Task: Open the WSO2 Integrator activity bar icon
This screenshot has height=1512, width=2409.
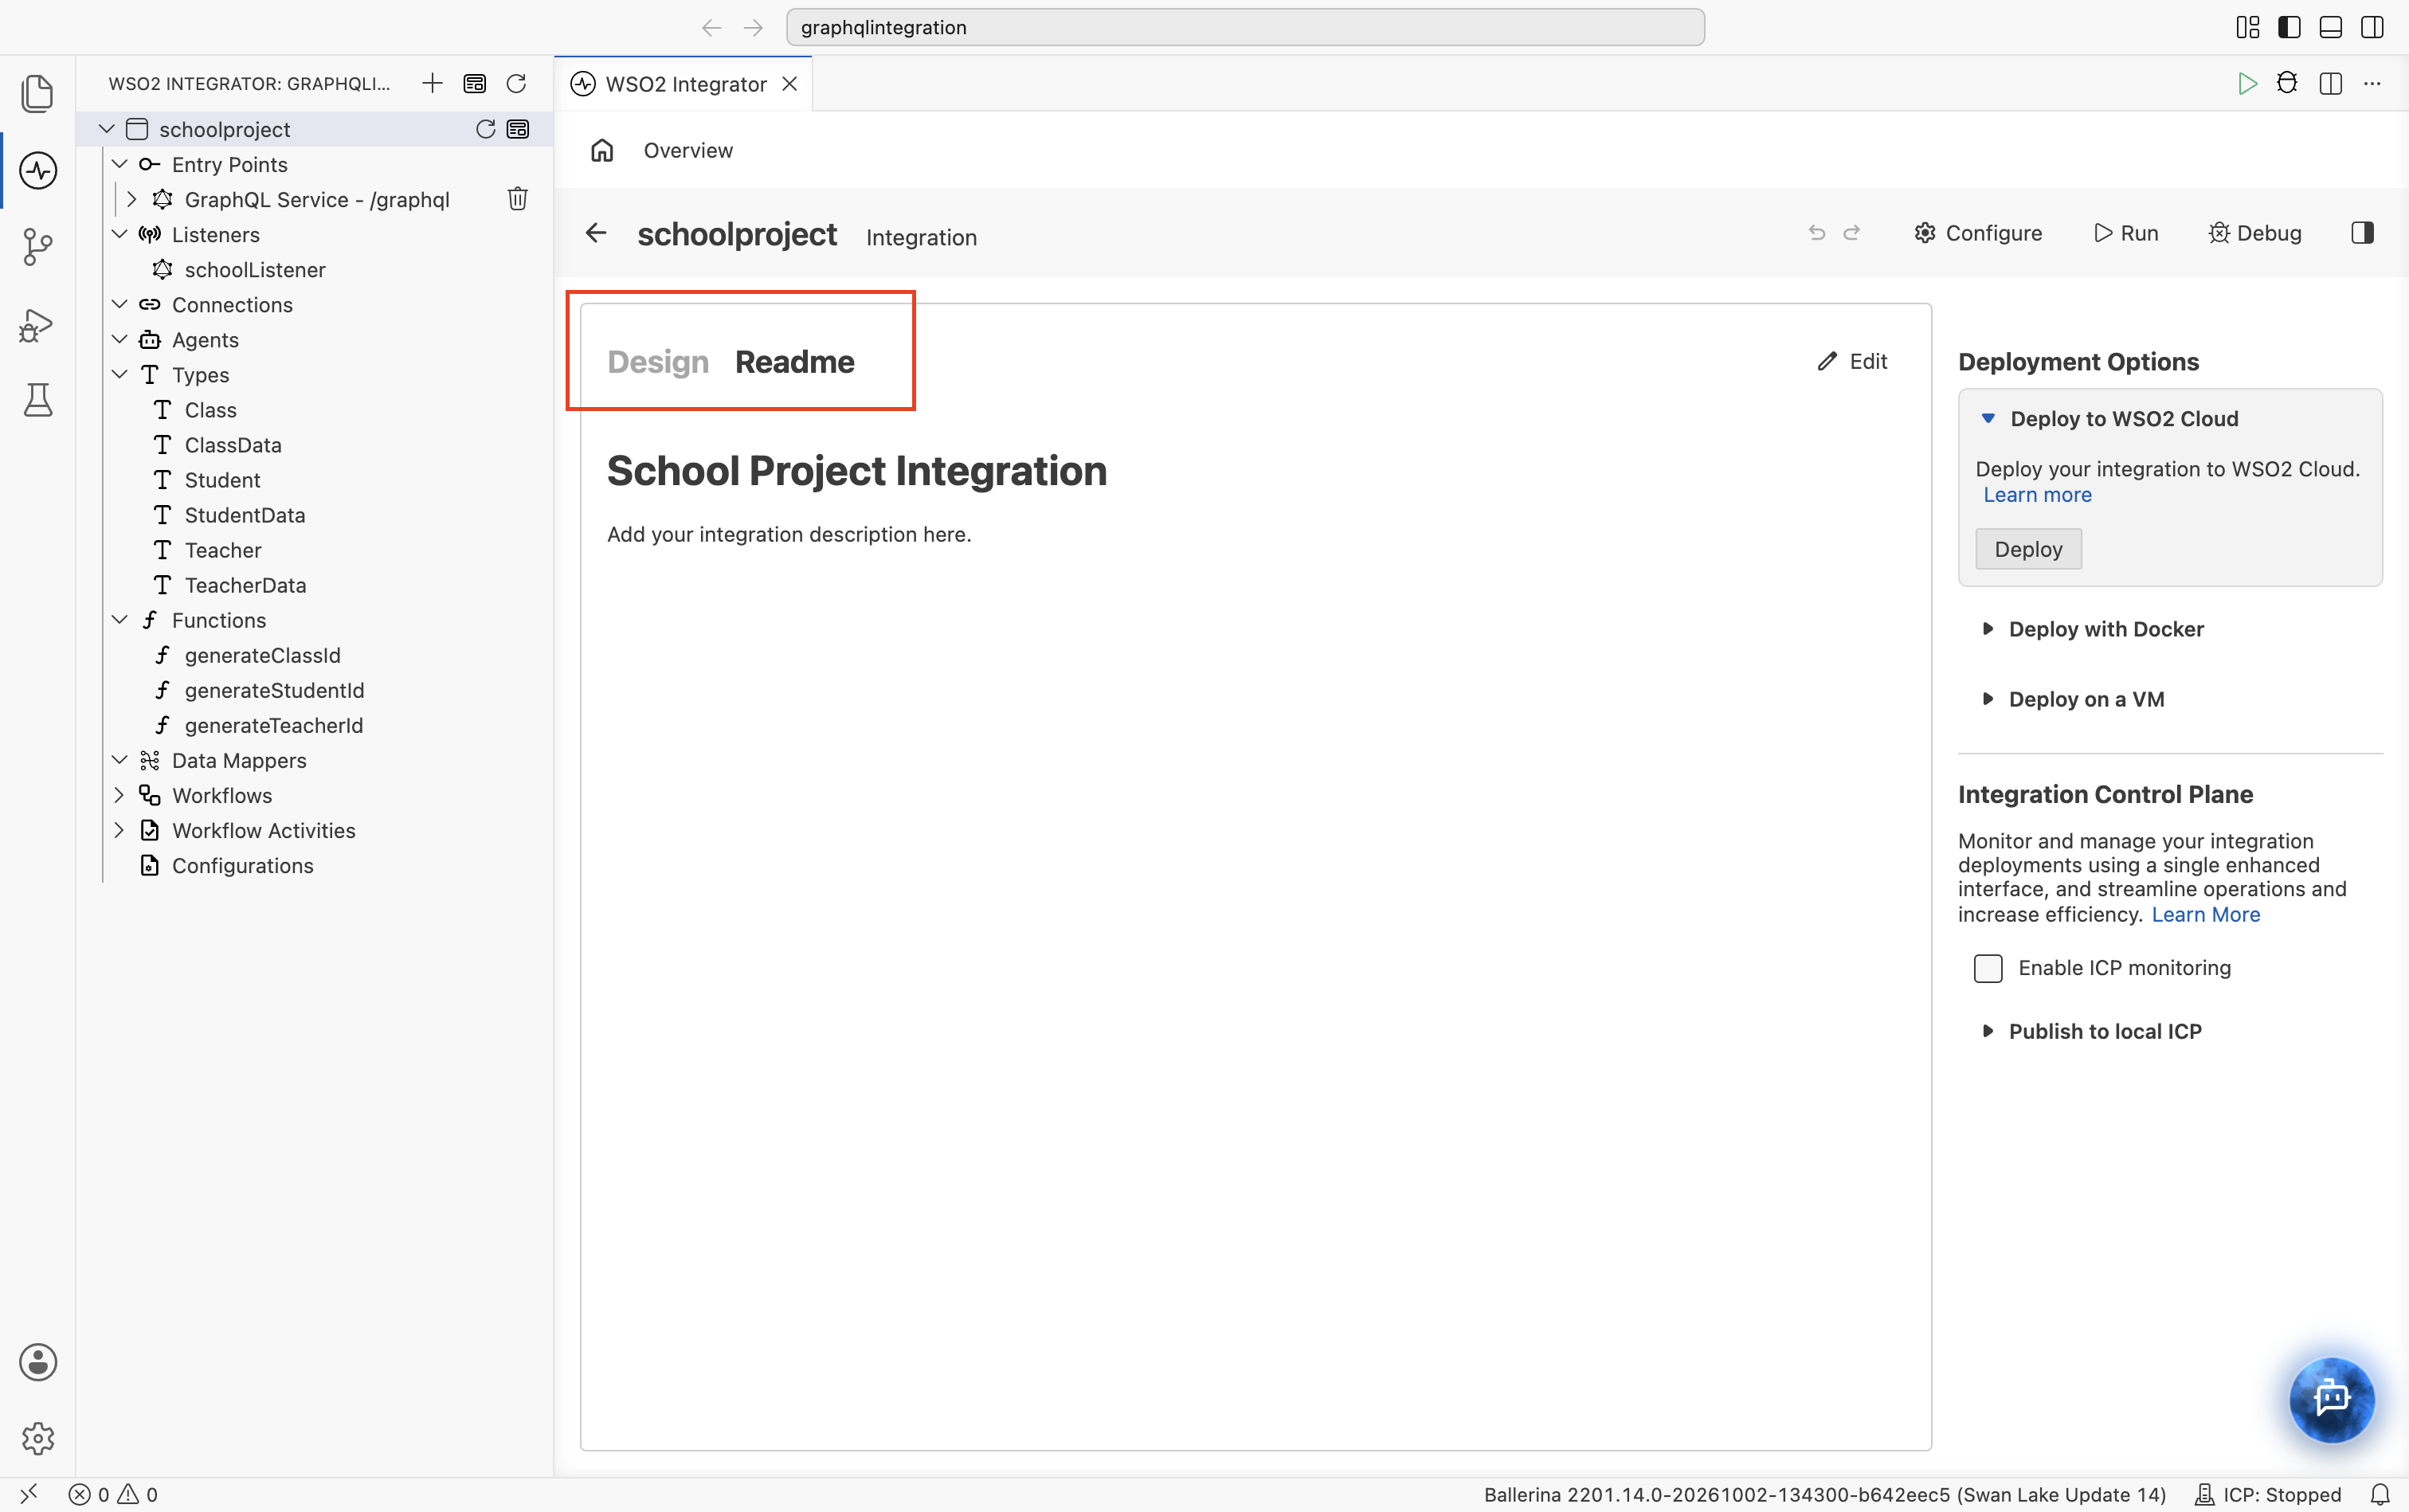Action: (38, 170)
